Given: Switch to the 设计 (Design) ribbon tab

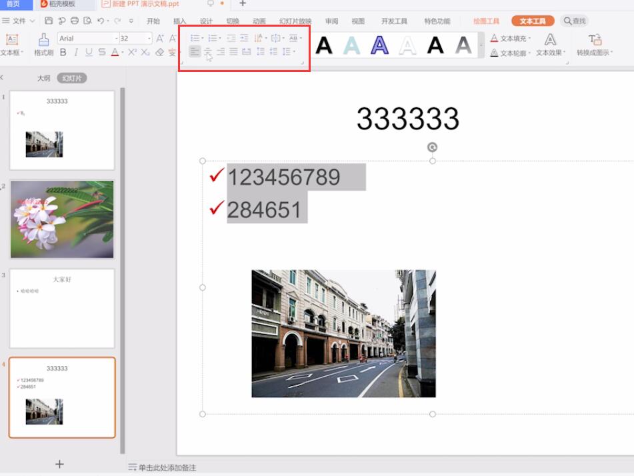Looking at the screenshot, I should [x=206, y=21].
